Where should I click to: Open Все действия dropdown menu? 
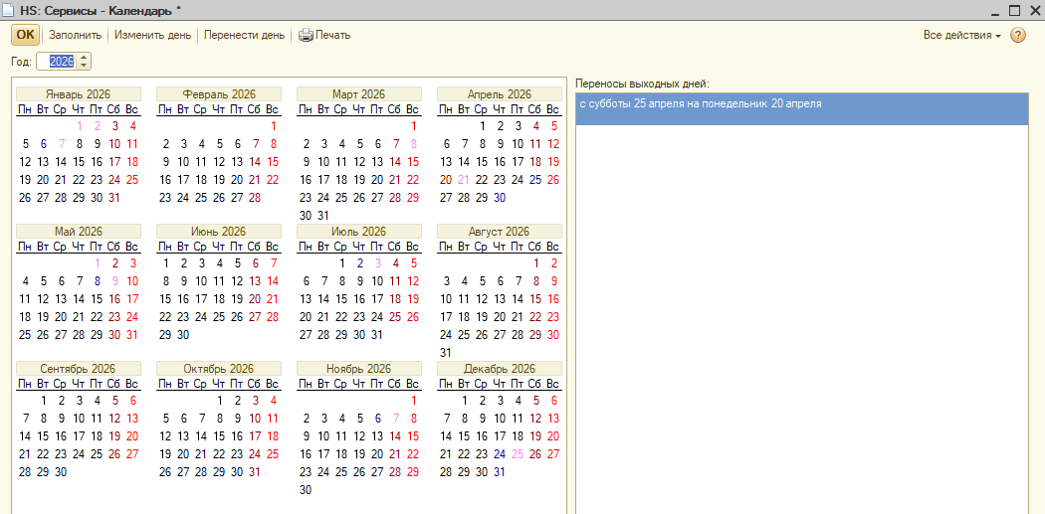coord(961,35)
